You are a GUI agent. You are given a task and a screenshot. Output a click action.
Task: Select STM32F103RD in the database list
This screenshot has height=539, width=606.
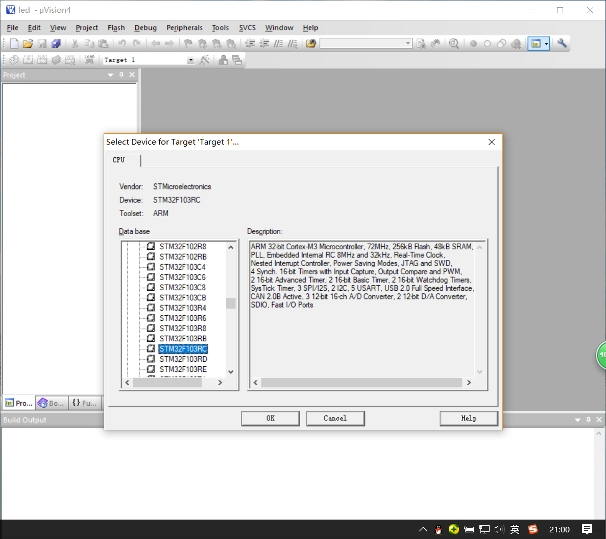click(183, 359)
